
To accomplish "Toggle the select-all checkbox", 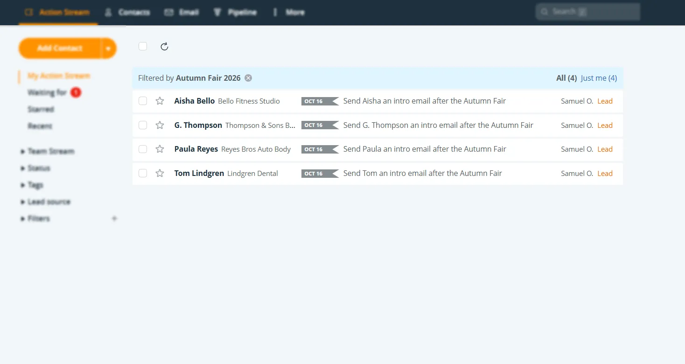I will [143, 46].
